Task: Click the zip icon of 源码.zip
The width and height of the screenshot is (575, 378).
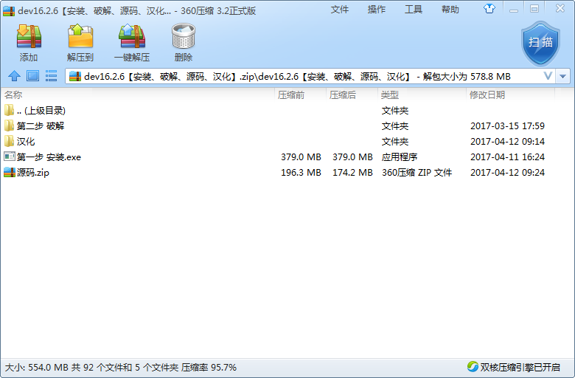Action: (x=9, y=172)
